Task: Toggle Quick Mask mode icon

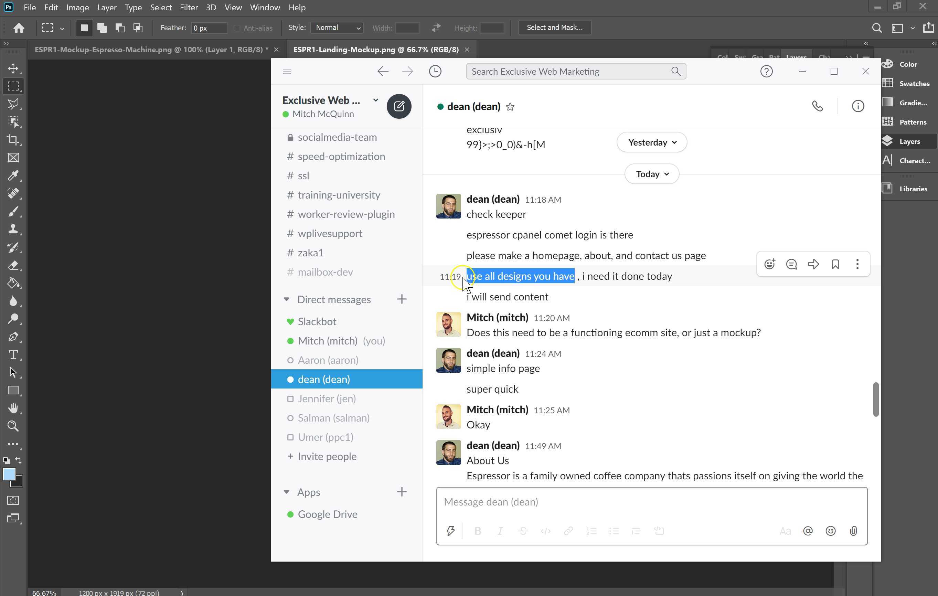Action: (13, 500)
